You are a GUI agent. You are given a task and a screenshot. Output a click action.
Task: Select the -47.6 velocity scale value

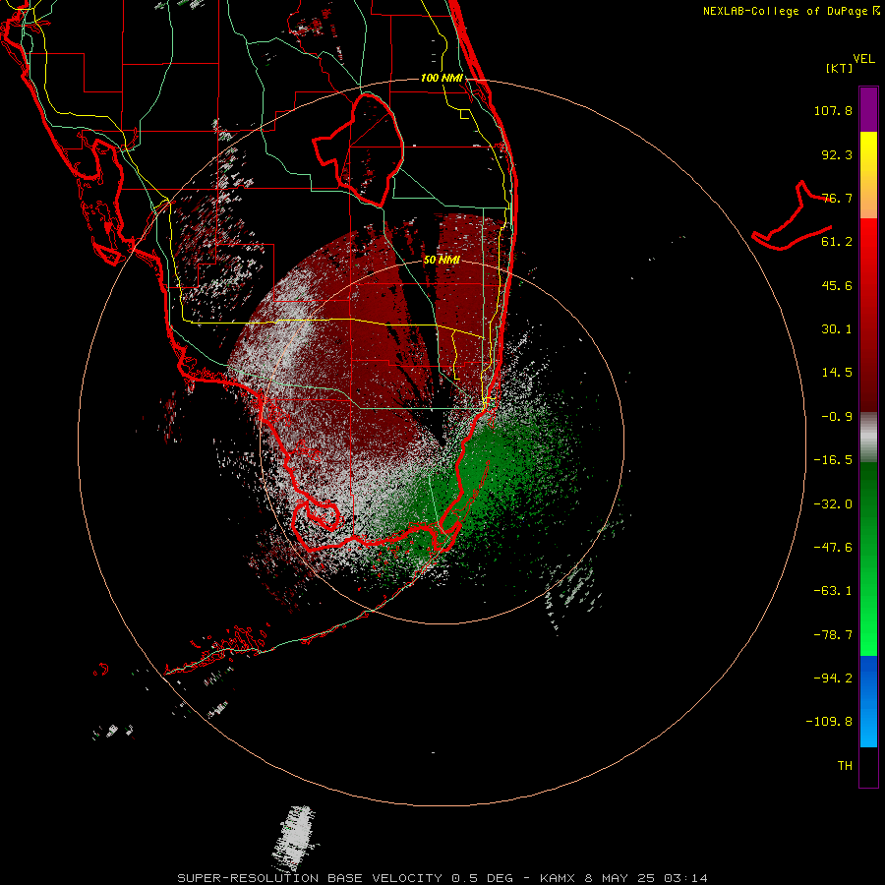pyautogui.click(x=833, y=548)
